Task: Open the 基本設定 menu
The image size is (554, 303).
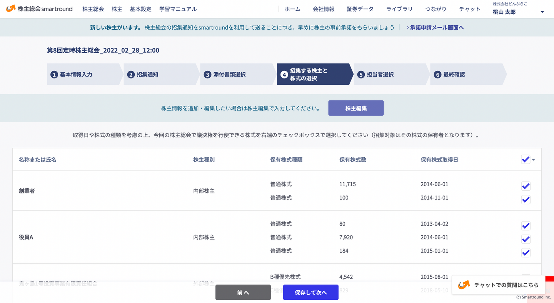Action: (x=141, y=9)
